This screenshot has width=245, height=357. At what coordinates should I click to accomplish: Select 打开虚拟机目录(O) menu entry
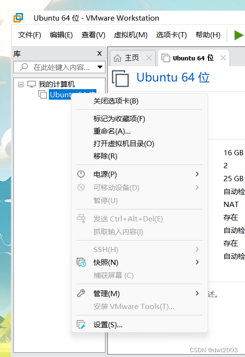coord(140,144)
